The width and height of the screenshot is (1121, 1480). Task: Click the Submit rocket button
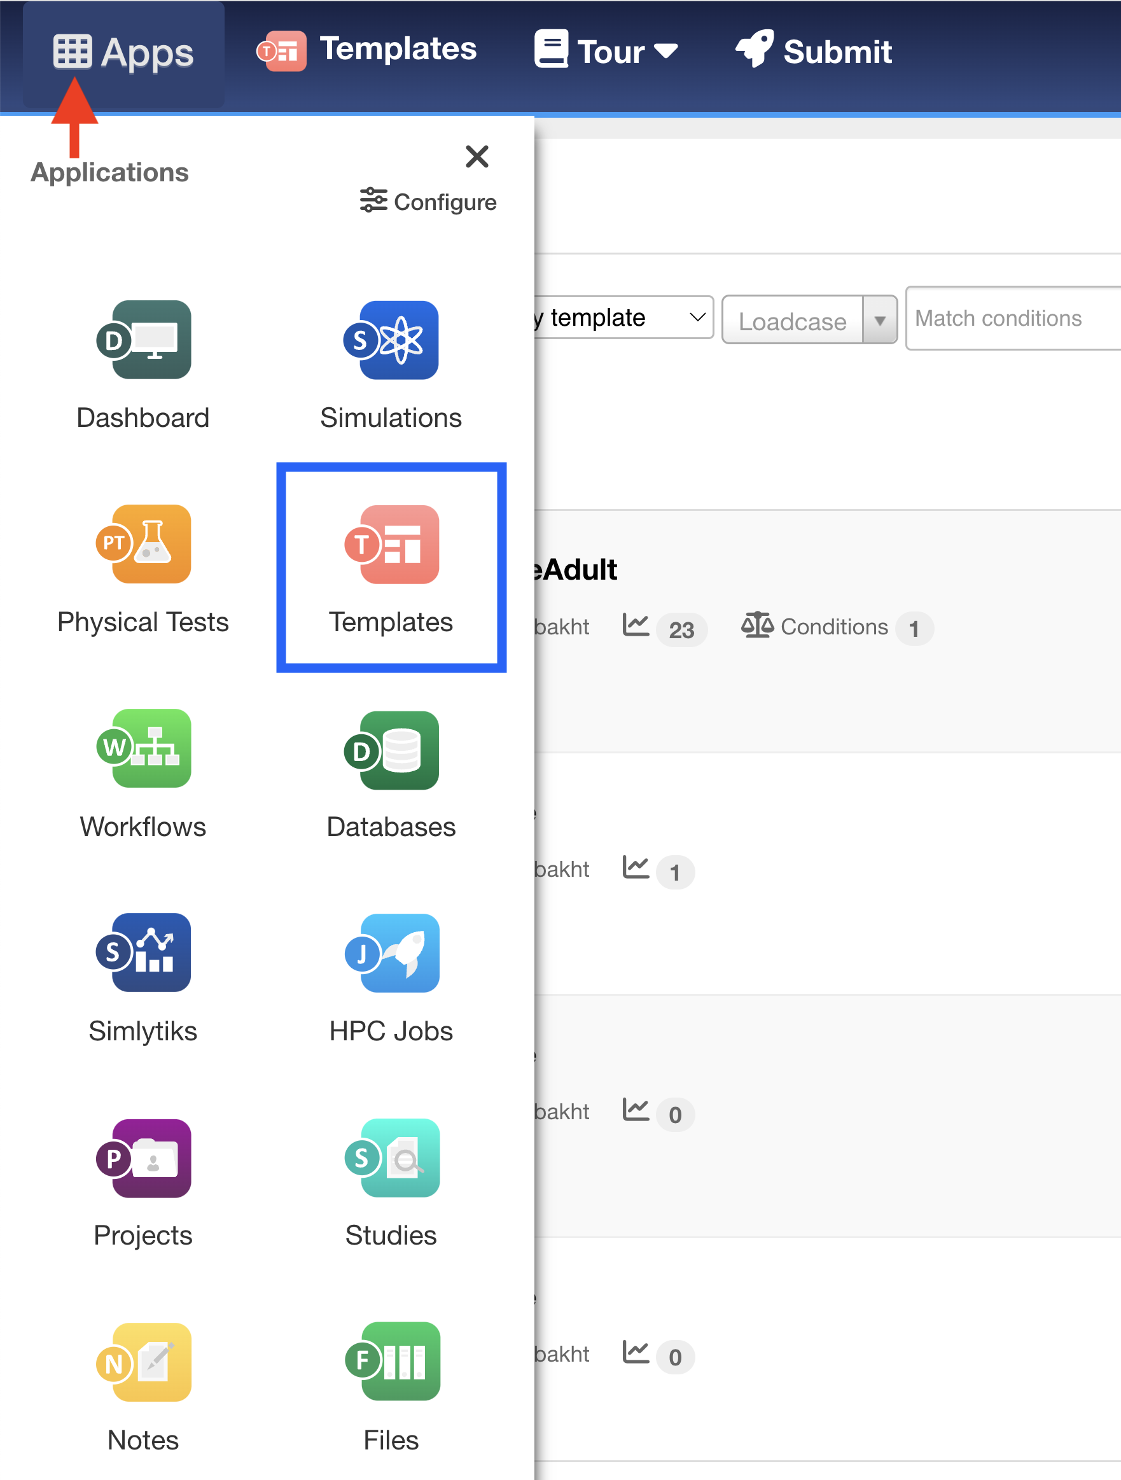pyautogui.click(x=813, y=52)
